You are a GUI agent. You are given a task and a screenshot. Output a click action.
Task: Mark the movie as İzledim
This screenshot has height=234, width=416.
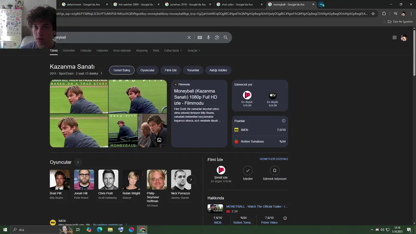click(x=248, y=174)
